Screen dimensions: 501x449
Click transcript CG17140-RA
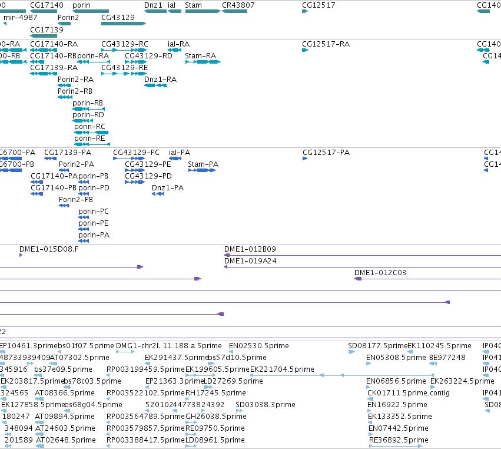(44, 50)
